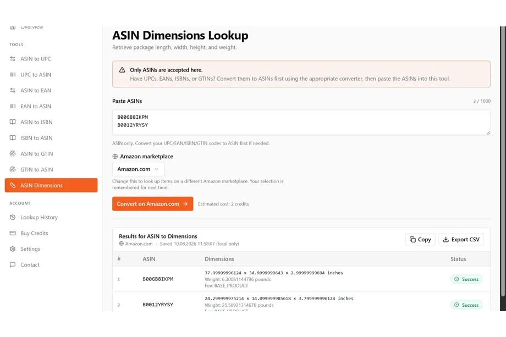Click the globe icon beside Amazon.com results
506x337 pixels.
122,244
